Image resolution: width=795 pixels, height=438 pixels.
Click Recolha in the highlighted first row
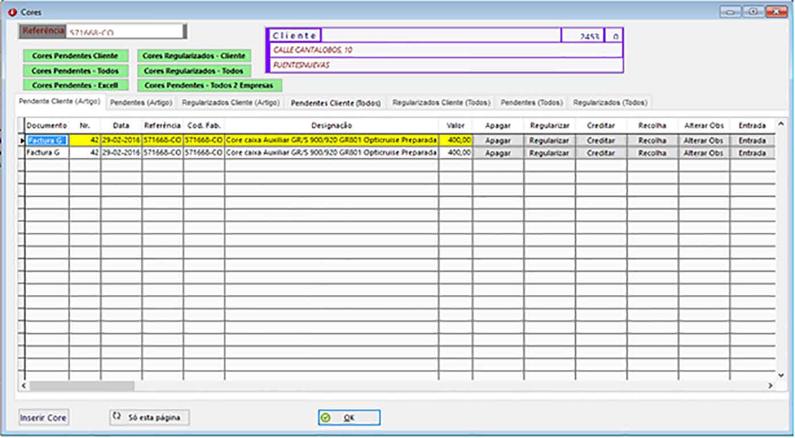click(653, 140)
